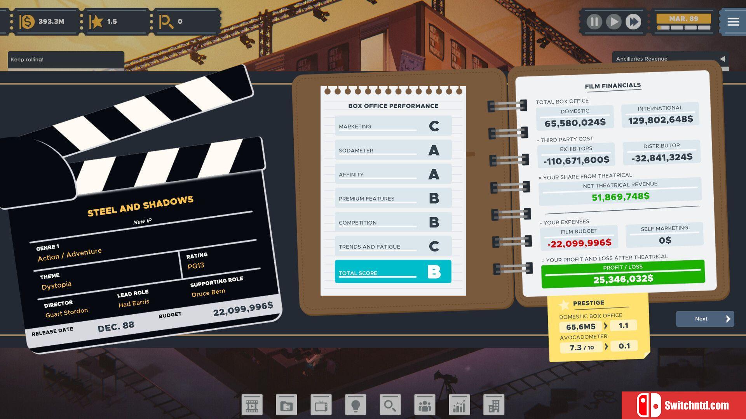Open the television icon in bottom toolbar
Screen dimensions: 746x419
point(321,405)
